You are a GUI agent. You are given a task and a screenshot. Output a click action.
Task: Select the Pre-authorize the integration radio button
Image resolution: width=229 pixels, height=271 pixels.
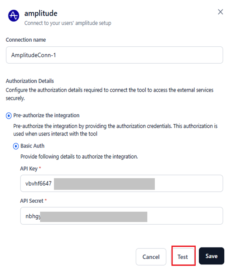coord(9,116)
